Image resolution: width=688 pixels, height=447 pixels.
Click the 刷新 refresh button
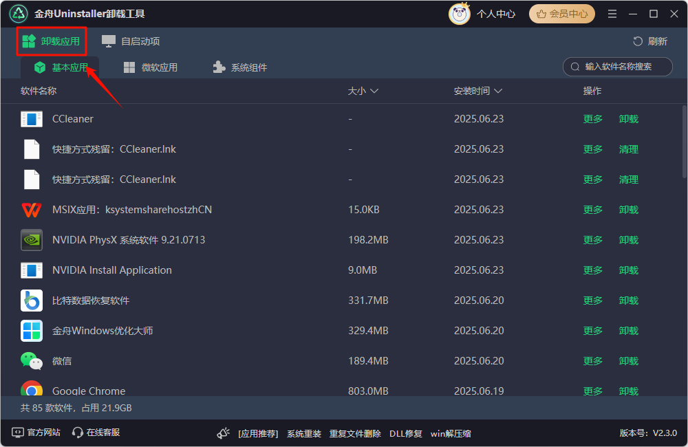click(x=650, y=41)
